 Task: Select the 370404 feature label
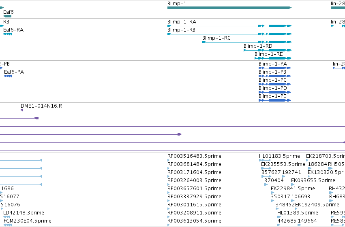(x=274, y=180)
